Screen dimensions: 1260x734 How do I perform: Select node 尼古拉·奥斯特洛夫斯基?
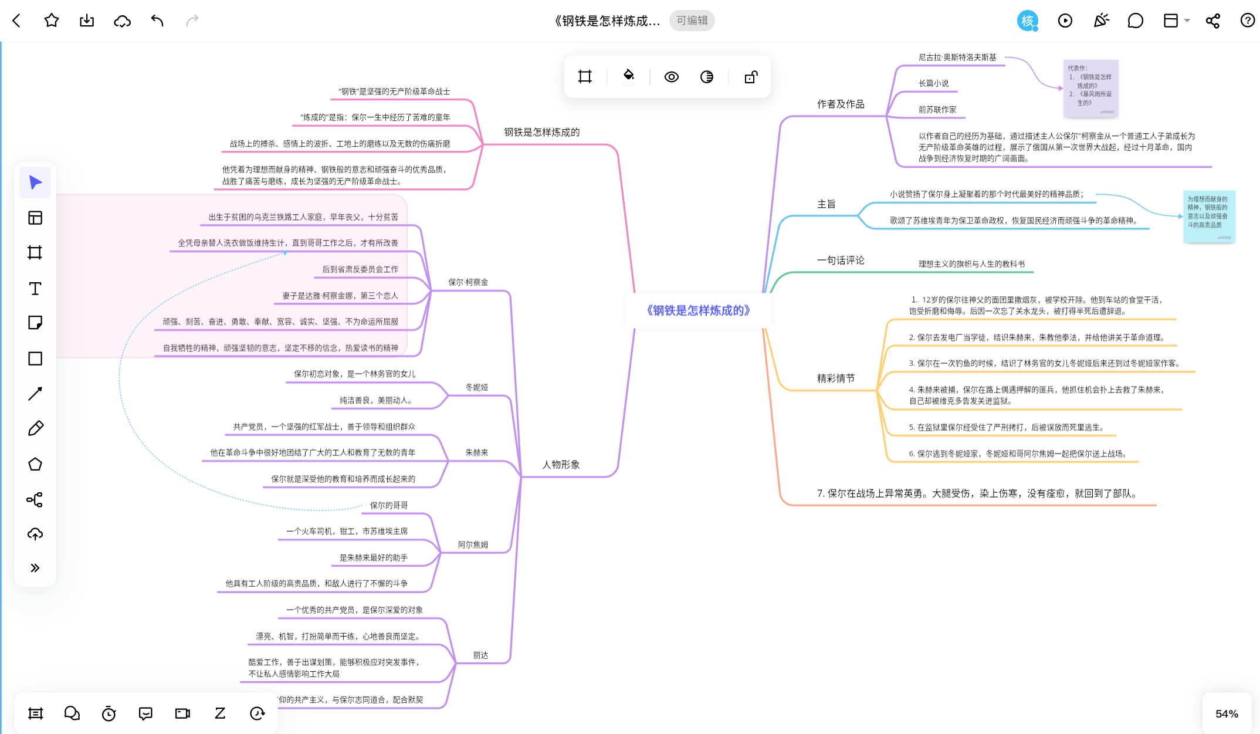[957, 57]
